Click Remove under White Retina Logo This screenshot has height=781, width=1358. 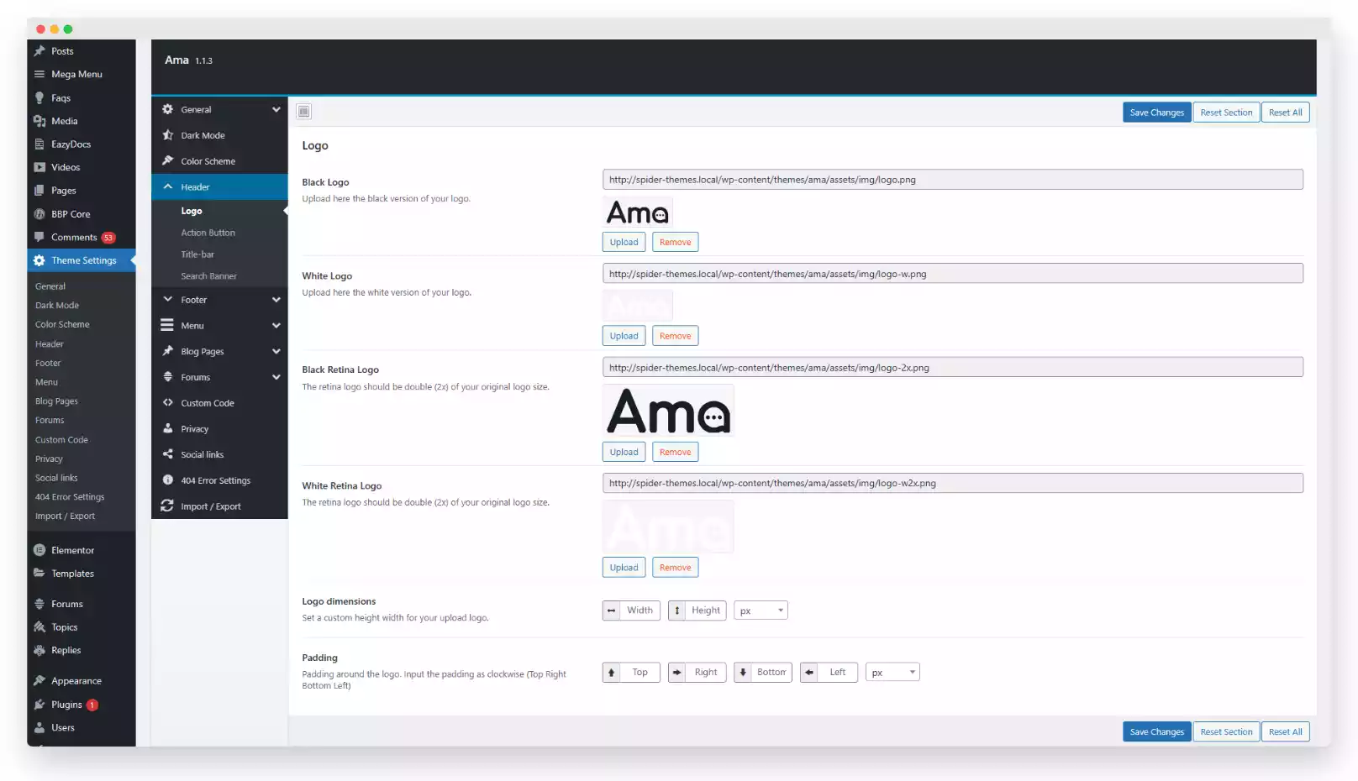(x=675, y=568)
